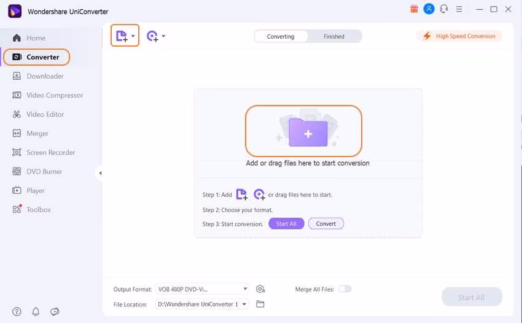Go to Home in the sidebar
The image size is (522, 323).
pos(36,38)
